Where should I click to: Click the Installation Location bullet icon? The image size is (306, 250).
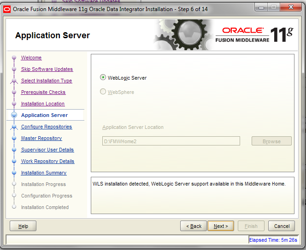(14, 104)
